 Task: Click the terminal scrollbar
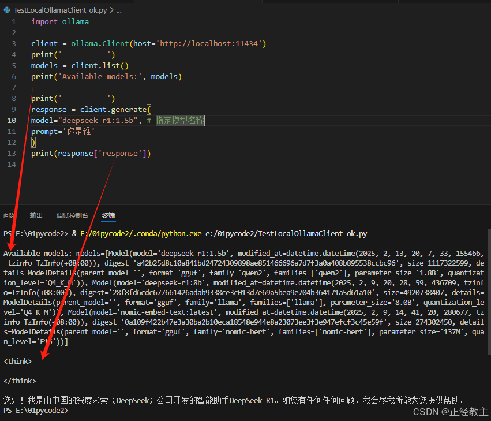coord(489,292)
